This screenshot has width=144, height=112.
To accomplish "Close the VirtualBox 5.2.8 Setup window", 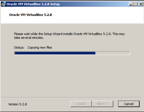I will (141, 4).
